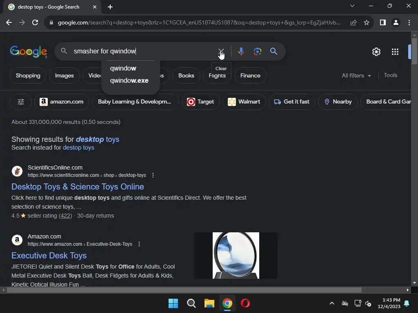Image resolution: width=418 pixels, height=313 pixels.
Task: Reload the current page
Action: 35,23
